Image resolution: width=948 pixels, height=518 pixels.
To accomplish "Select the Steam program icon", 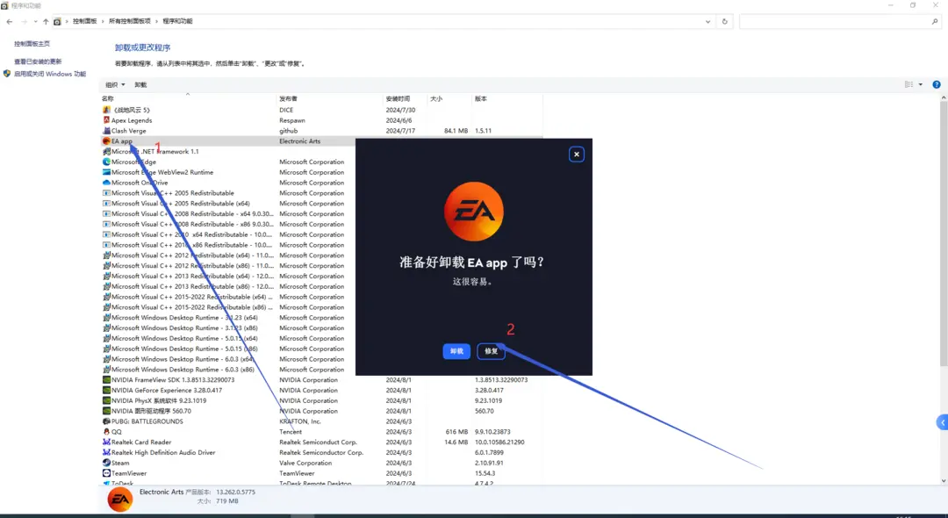I will click(x=106, y=463).
